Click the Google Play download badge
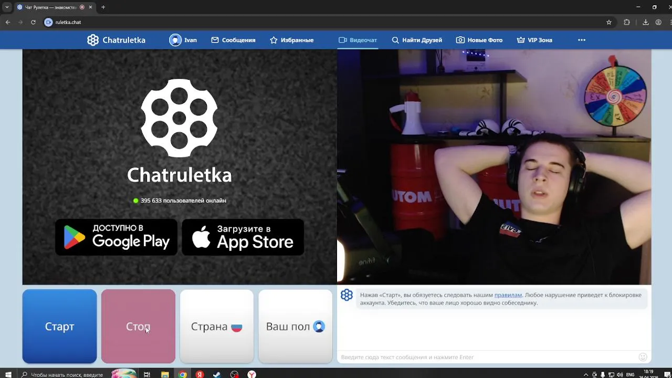Viewport: 672px width, 378px height. [x=116, y=237]
